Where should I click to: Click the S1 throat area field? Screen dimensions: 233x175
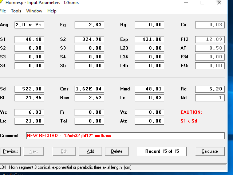29,39
